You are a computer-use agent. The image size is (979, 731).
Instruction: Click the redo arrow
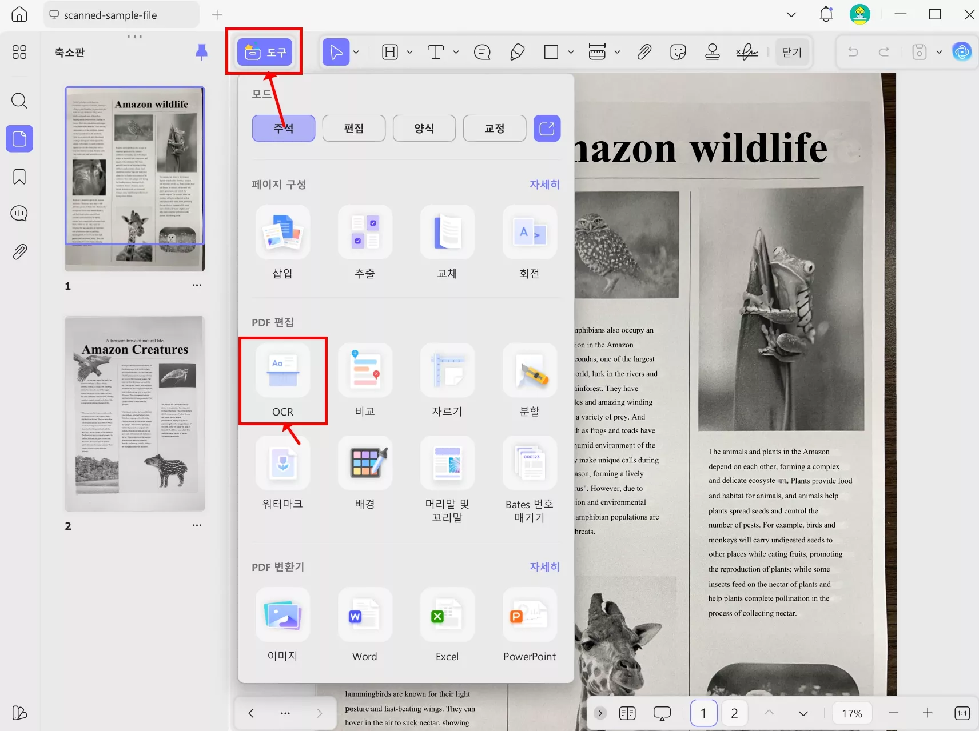click(884, 52)
